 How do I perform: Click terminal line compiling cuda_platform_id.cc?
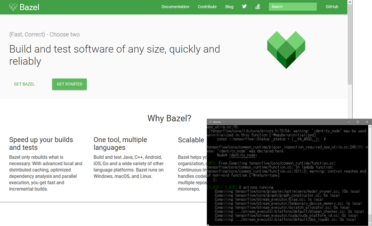coord(286,216)
